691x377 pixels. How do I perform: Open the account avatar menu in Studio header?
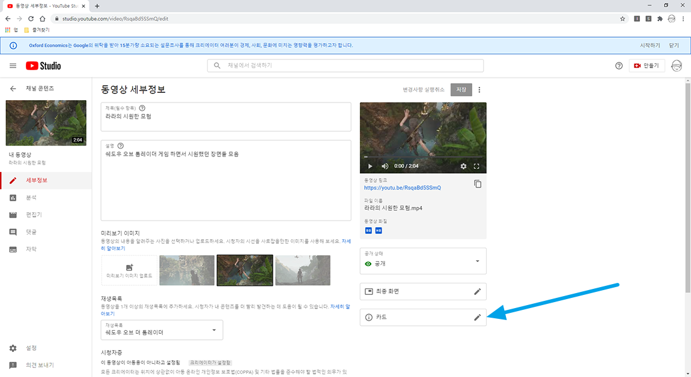pyautogui.click(x=677, y=65)
